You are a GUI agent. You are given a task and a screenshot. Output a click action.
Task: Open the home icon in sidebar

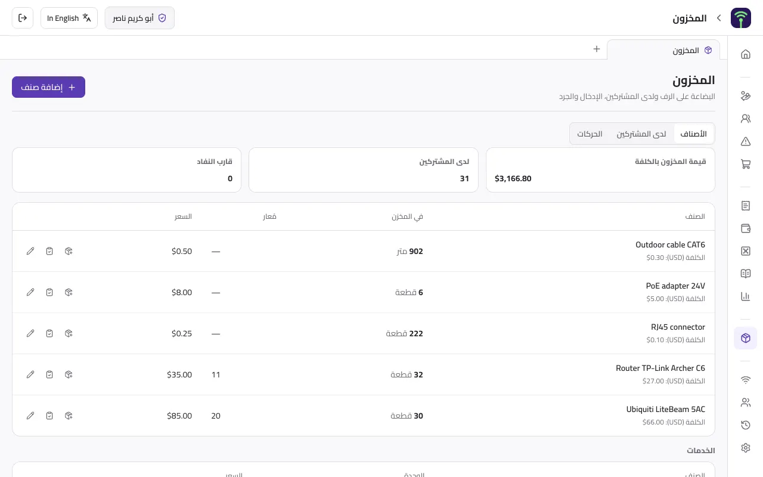coord(745,54)
